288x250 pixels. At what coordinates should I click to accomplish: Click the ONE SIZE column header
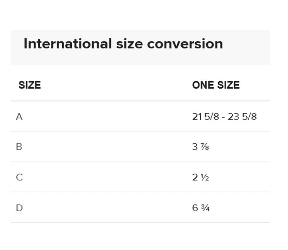[x=216, y=85]
